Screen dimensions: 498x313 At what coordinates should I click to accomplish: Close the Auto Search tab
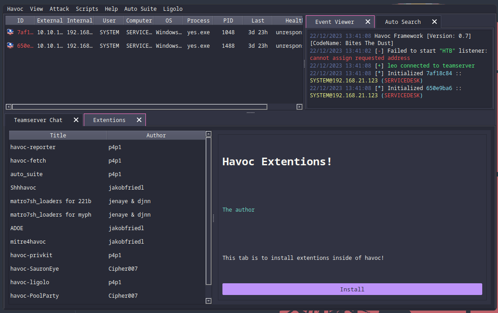[435, 22]
